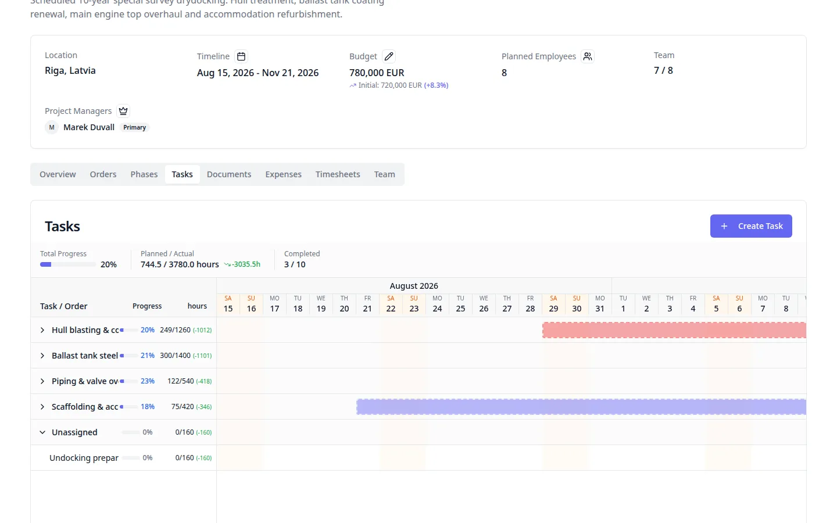
Task: Switch to the Overview tab
Action: pyautogui.click(x=58, y=174)
